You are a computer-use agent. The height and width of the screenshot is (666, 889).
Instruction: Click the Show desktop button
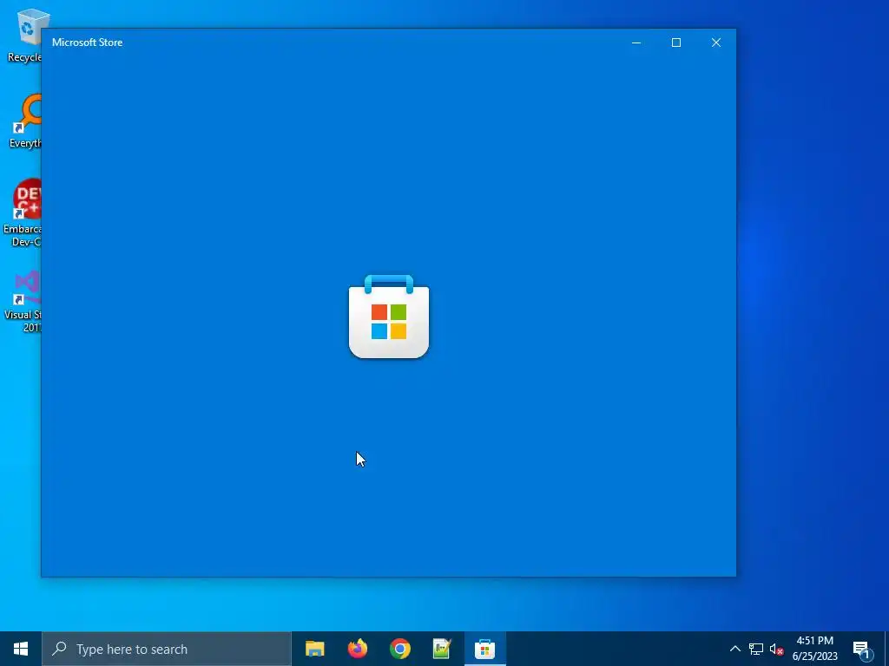point(886,649)
